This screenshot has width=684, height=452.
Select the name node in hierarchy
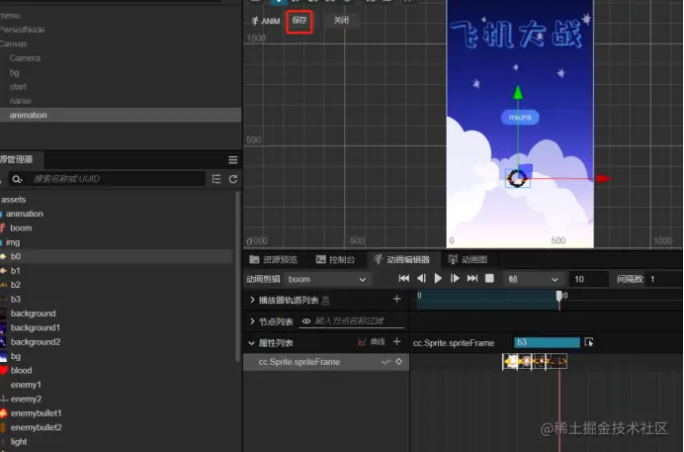click(20, 101)
